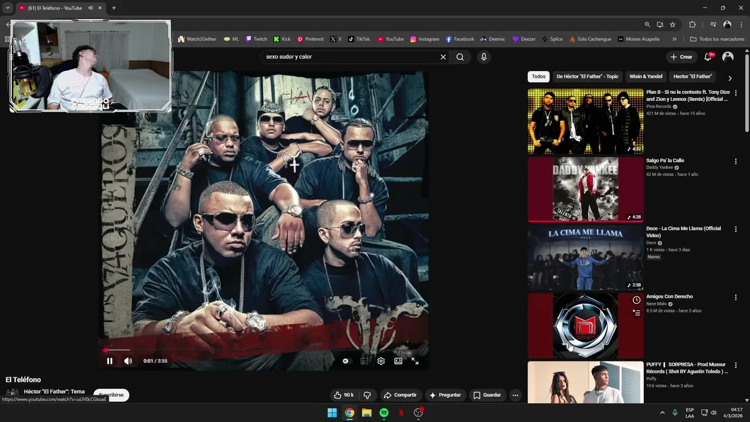Open player settings gear
The image size is (750, 422).
381,361
